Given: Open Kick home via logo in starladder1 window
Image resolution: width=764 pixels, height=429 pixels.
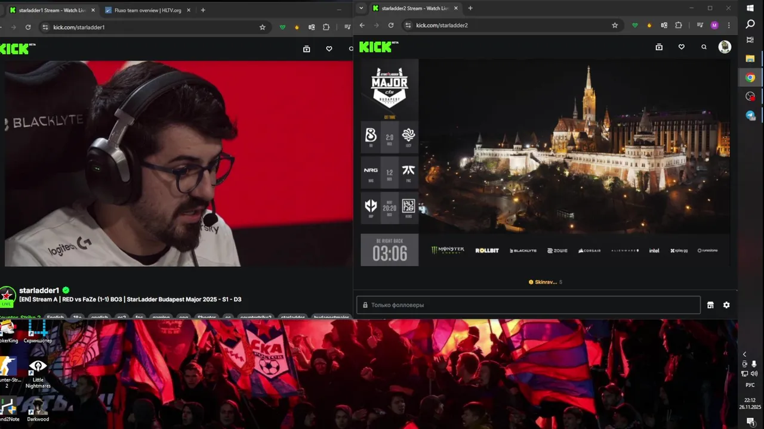Looking at the screenshot, I should 17,49.
